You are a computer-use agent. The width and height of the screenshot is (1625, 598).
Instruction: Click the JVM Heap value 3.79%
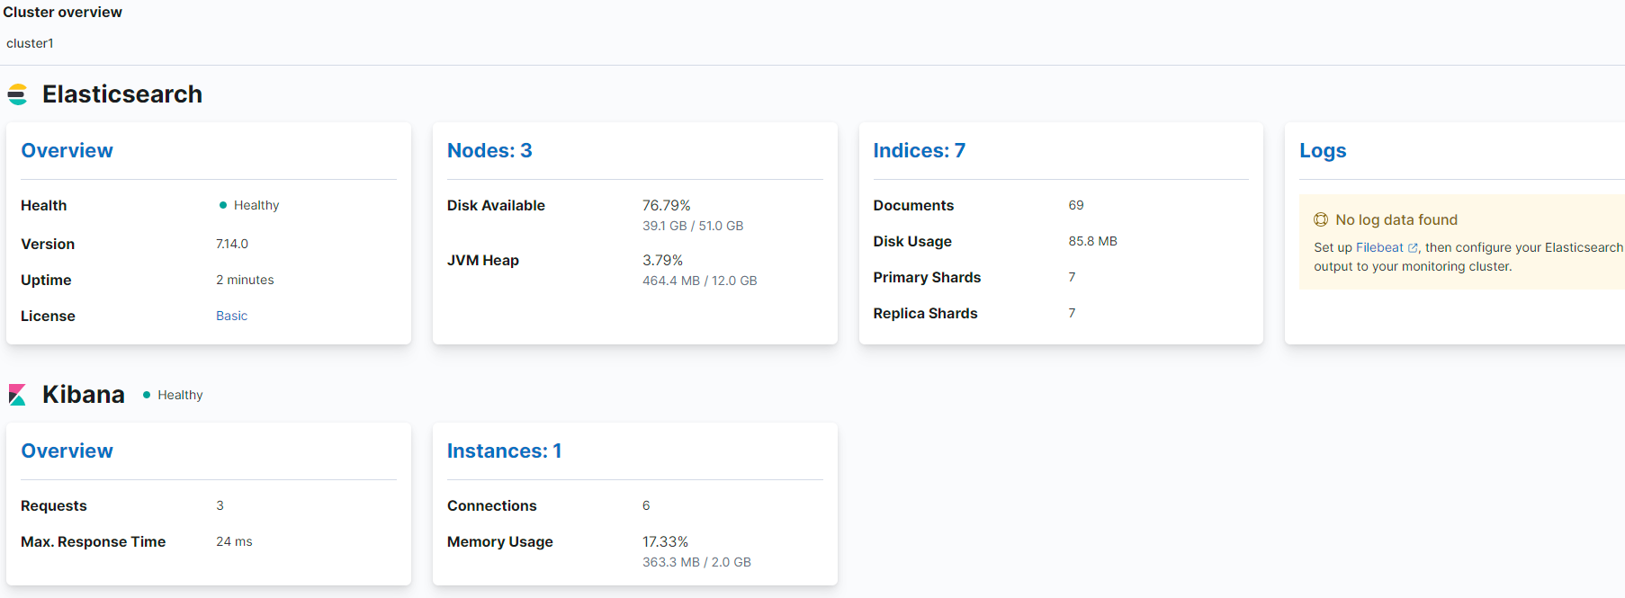(x=663, y=260)
